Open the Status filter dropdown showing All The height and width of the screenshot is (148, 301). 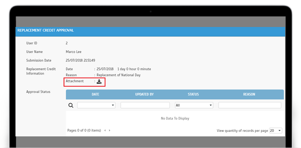[x=194, y=105]
